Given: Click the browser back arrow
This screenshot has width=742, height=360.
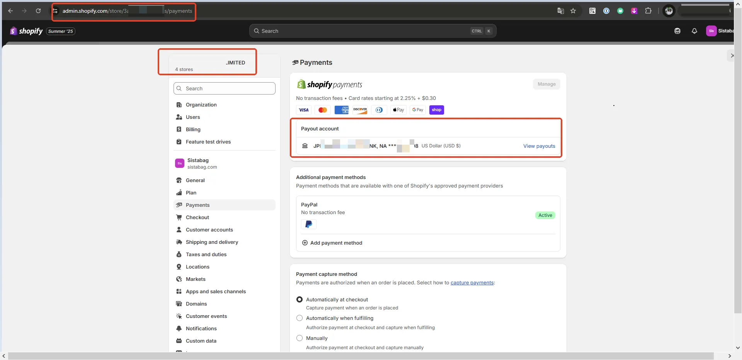Looking at the screenshot, I should pyautogui.click(x=10, y=11).
